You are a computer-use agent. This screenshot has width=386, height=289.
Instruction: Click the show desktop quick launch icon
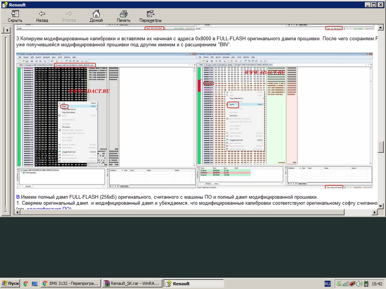tap(35, 284)
